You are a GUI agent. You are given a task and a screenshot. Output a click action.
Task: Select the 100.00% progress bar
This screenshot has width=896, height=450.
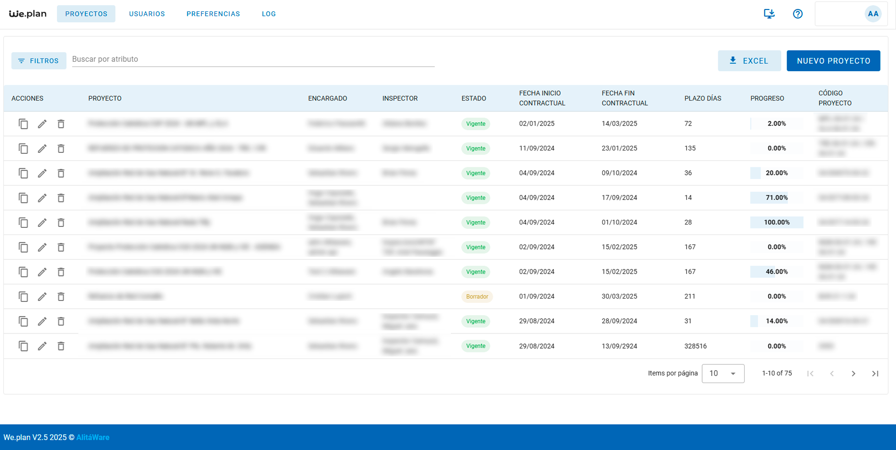(777, 222)
